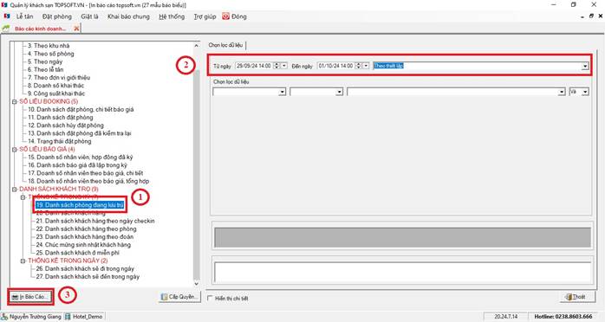605x322 pixels.
Task: Open the Từ ngày date dropdown arrow
Action: click(x=284, y=66)
